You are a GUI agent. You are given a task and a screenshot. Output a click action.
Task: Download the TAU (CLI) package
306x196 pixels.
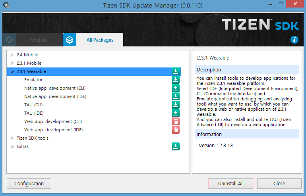pyautogui.click(x=175, y=105)
